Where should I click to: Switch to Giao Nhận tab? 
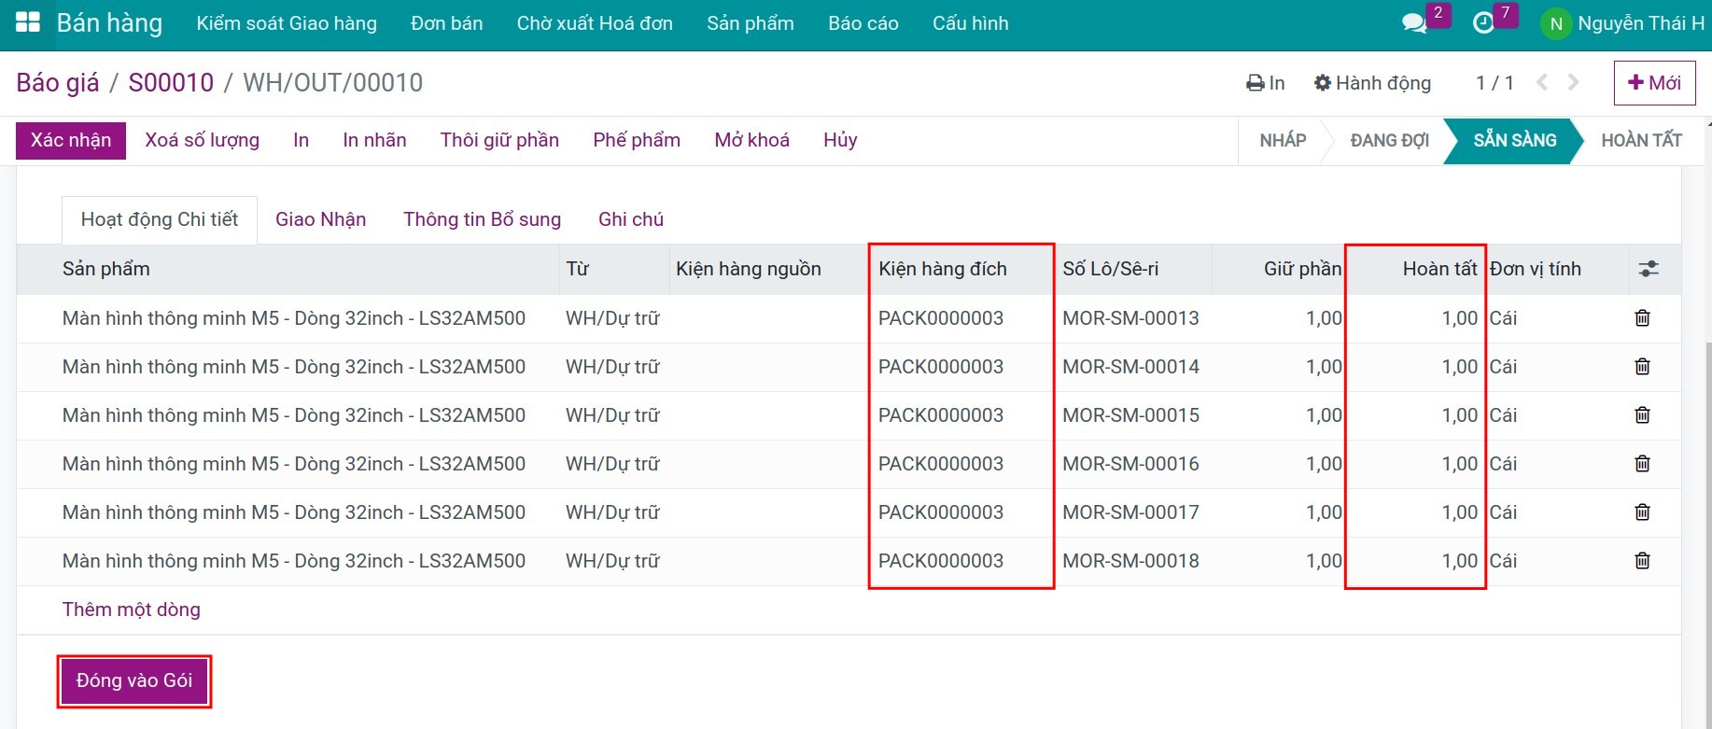click(x=321, y=219)
